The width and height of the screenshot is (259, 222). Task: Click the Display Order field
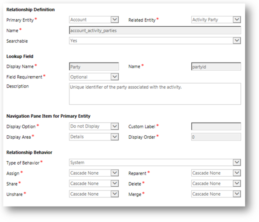click(x=216, y=137)
